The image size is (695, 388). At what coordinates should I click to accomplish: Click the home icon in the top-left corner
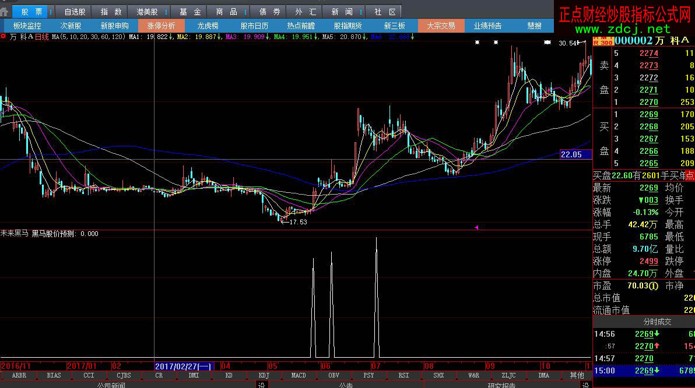click(x=5, y=11)
